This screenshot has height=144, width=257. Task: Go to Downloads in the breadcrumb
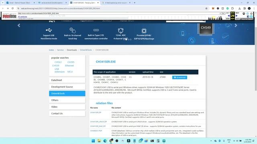click(x=72, y=50)
